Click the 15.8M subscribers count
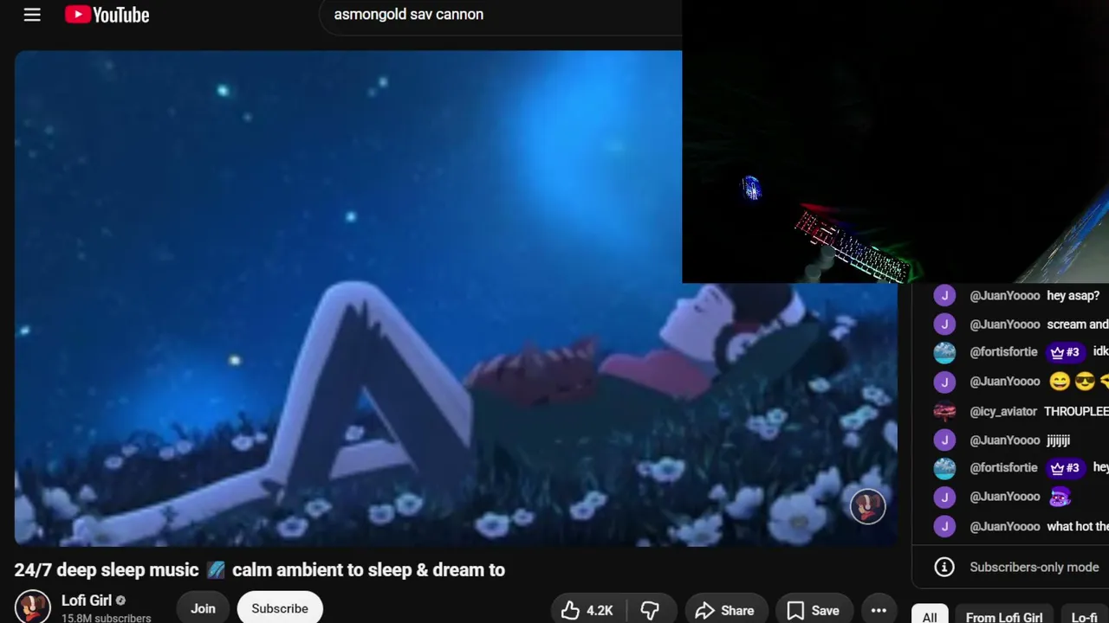 pos(106,618)
